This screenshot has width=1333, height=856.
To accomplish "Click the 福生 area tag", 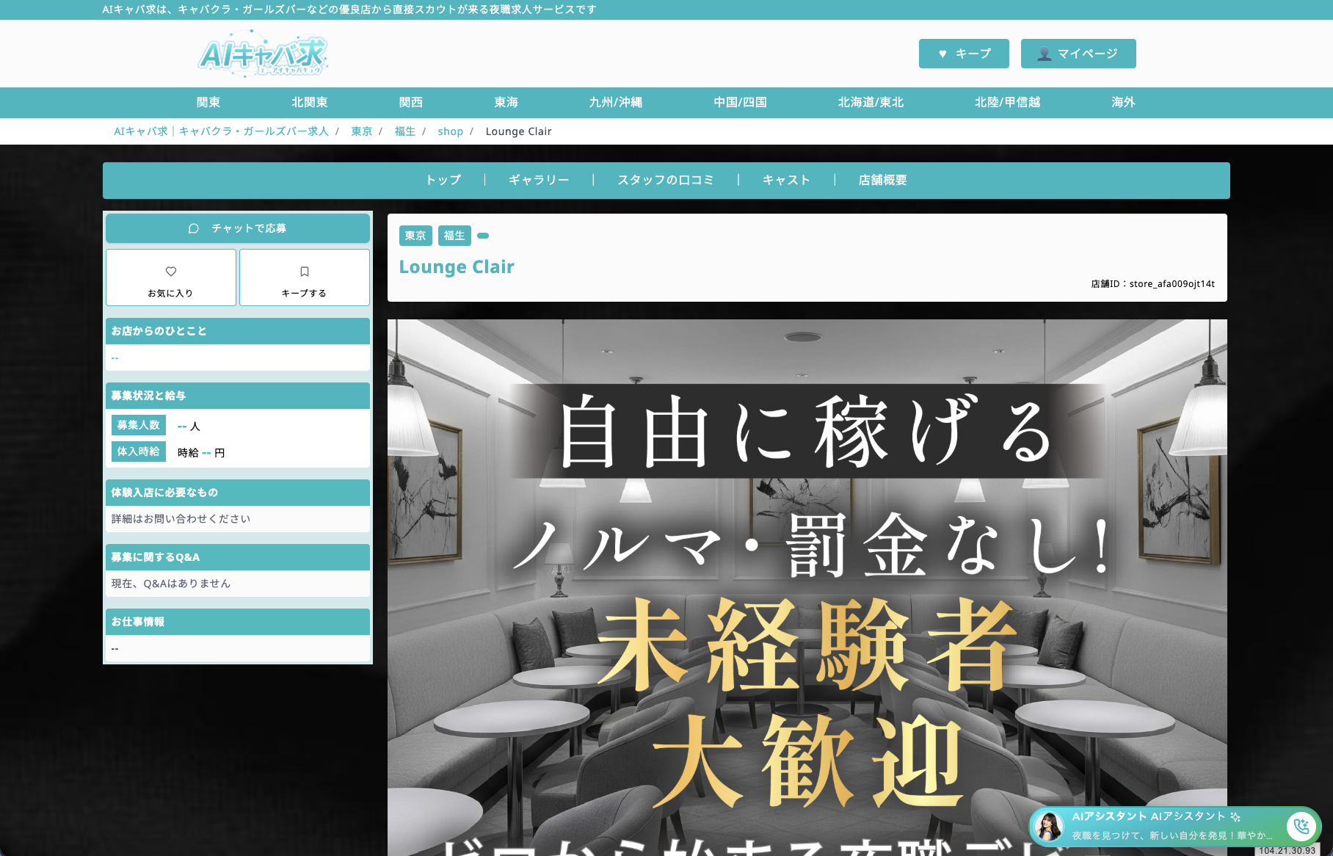I will coord(454,236).
